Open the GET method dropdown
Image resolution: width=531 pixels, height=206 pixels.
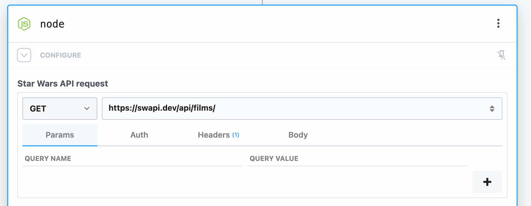60,108
